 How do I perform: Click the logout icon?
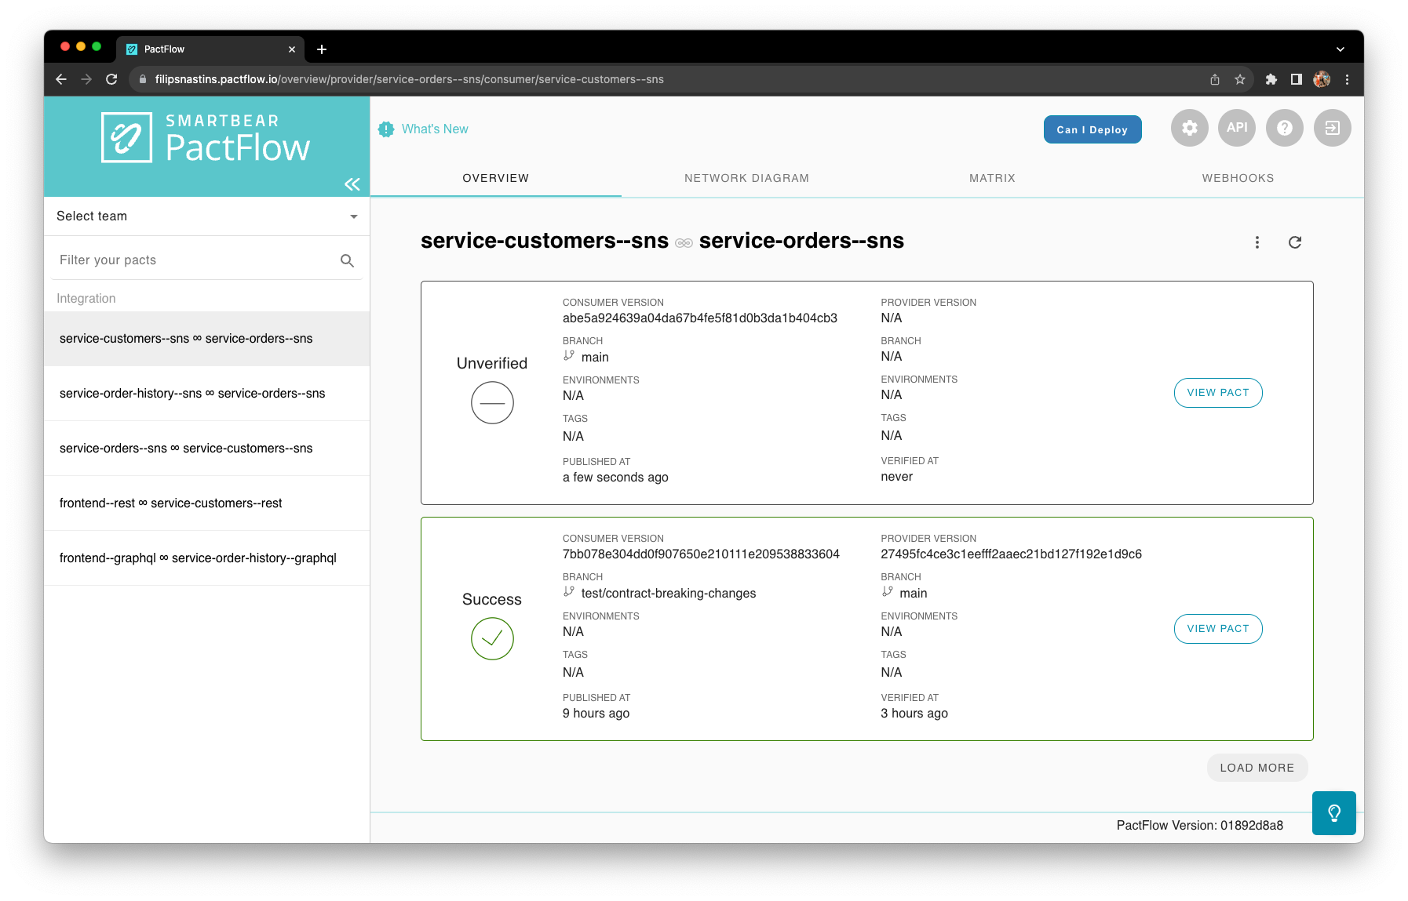[1333, 128]
